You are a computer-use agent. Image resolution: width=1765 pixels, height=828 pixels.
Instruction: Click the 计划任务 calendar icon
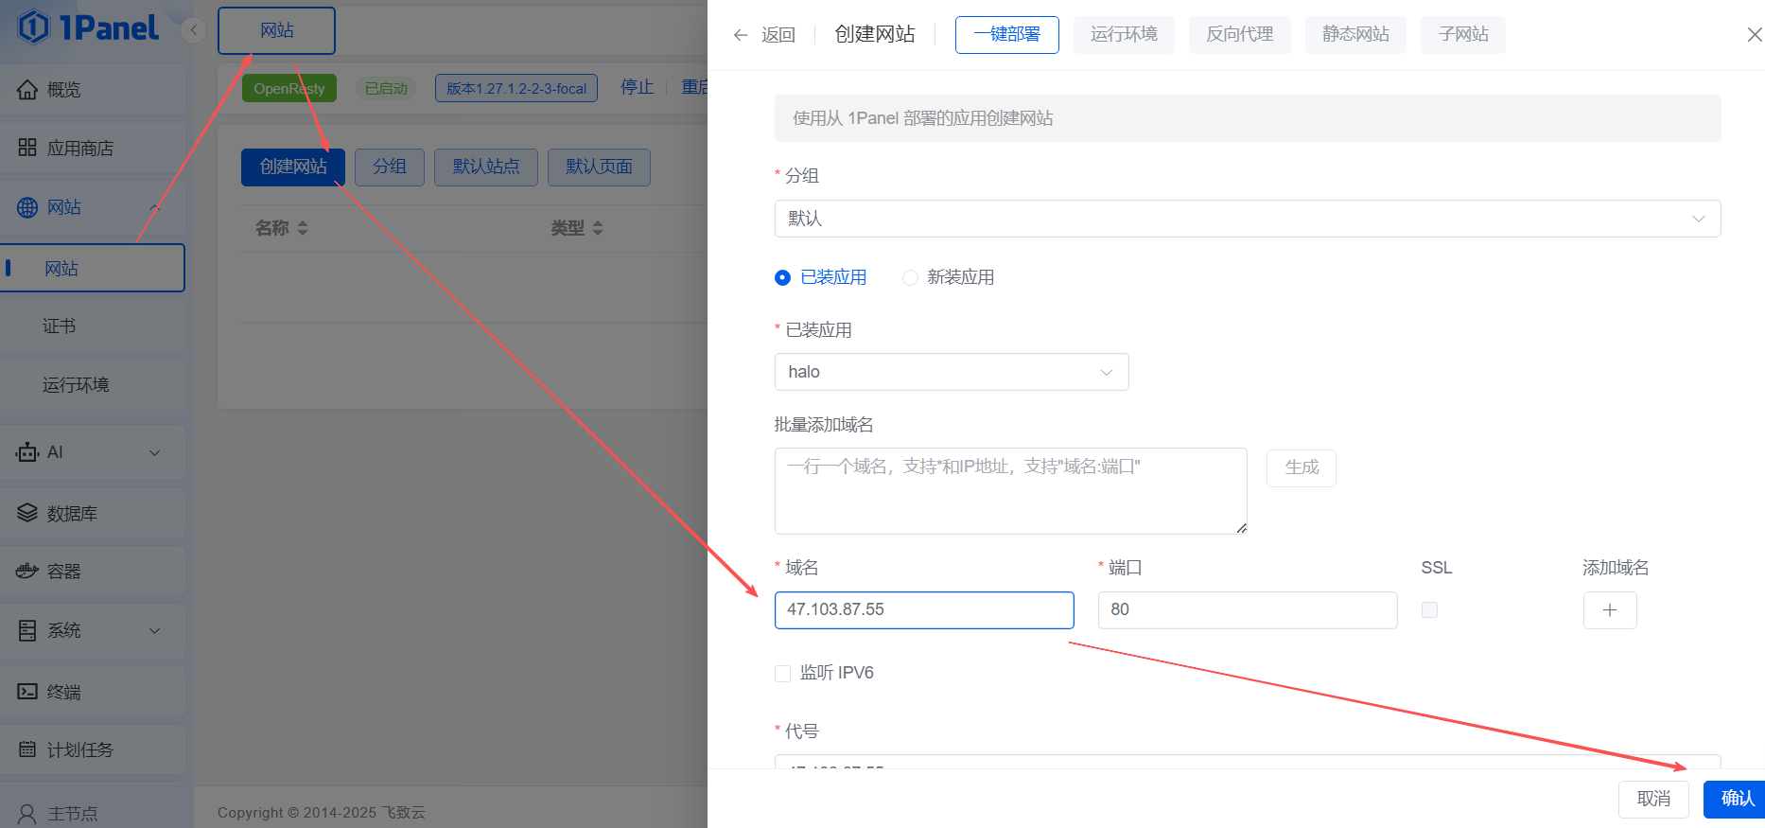[27, 749]
